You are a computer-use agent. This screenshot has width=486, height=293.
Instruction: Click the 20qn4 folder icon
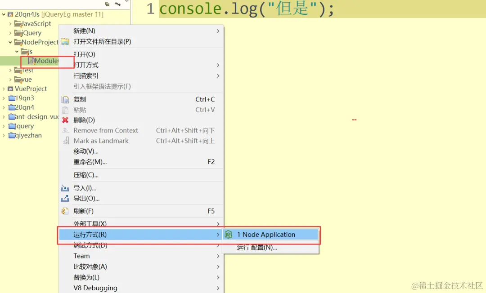[x=12, y=107]
